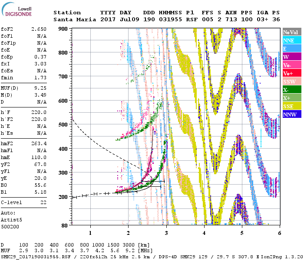304x260 pixels.
Task: Click the foEs N/A value
Action: click(42, 71)
